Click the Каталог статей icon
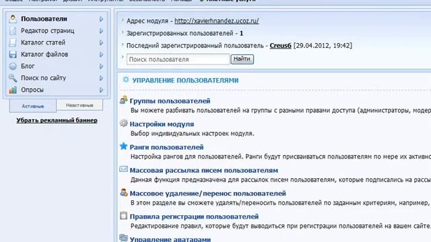This screenshot has width=431, height=242. (13, 42)
